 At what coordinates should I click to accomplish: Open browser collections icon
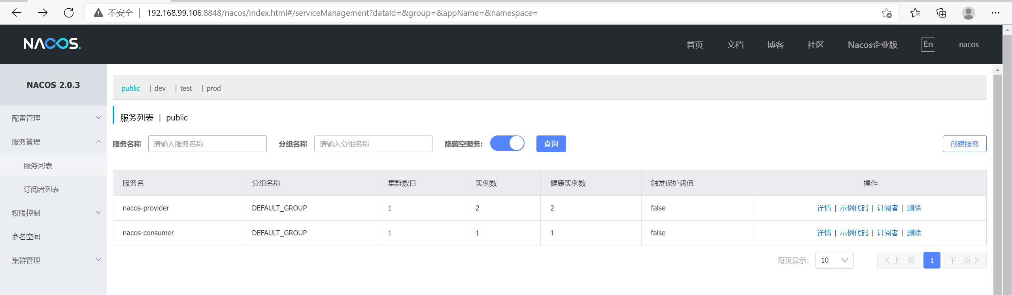942,13
